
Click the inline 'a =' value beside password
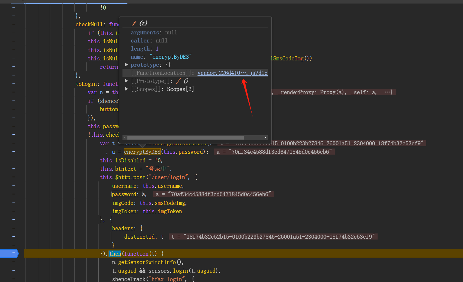click(x=213, y=194)
